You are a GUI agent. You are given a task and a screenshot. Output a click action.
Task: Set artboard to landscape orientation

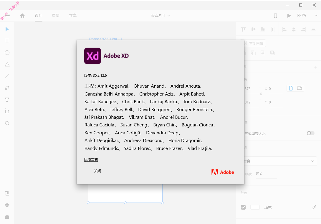click(300, 88)
